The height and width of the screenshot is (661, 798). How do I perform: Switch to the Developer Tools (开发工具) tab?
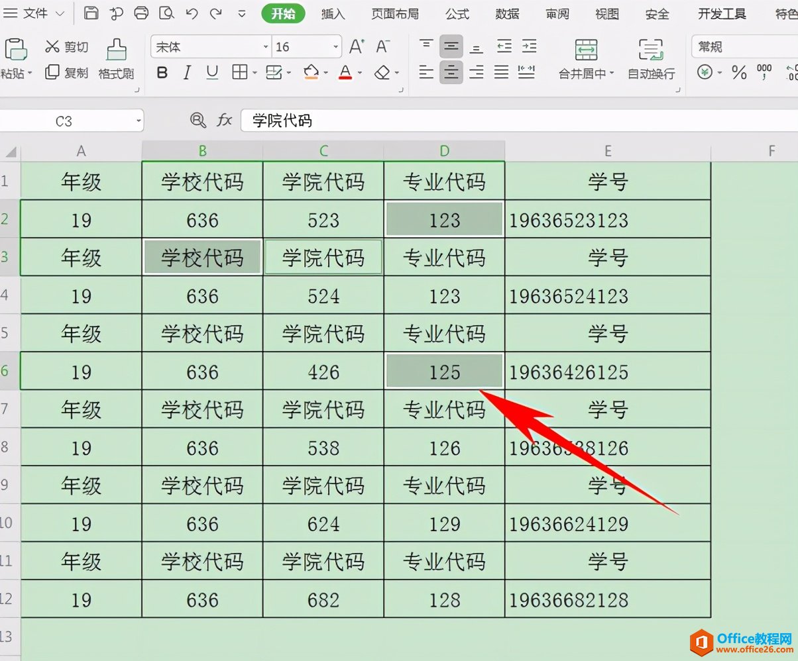coord(722,14)
